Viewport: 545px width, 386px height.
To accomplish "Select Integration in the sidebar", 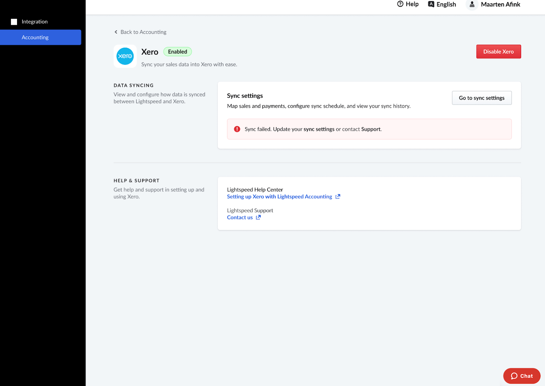I will pos(34,21).
